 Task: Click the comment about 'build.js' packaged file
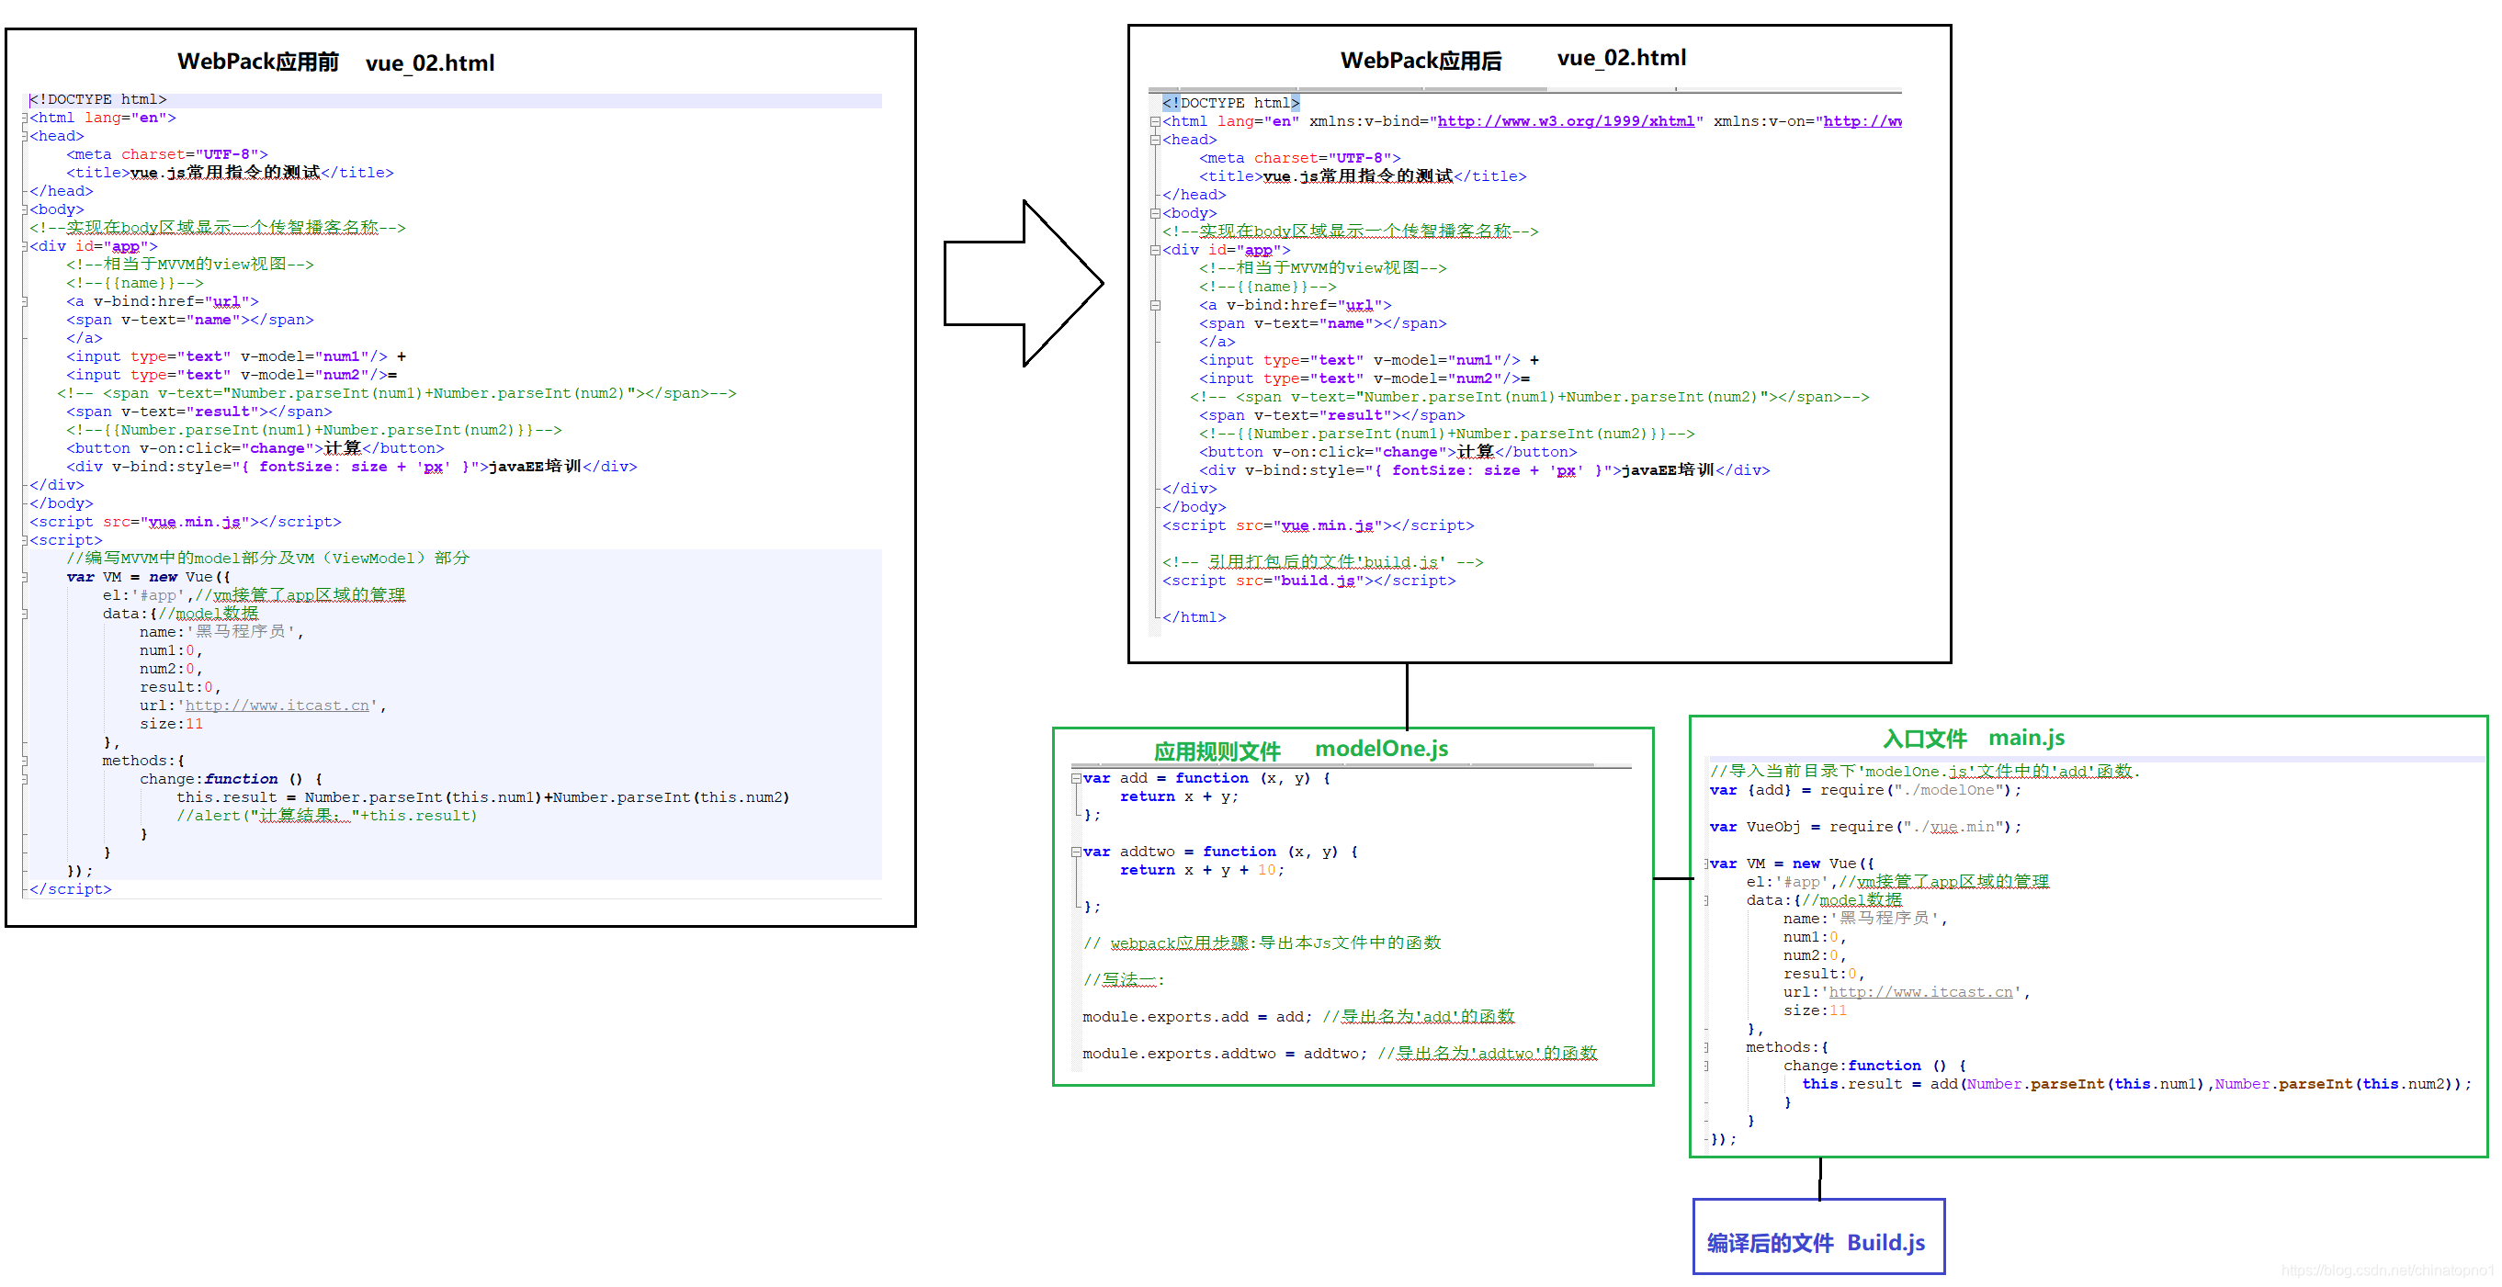1323,562
